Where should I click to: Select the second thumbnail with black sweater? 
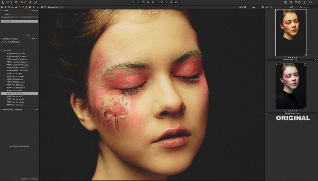tap(291, 86)
